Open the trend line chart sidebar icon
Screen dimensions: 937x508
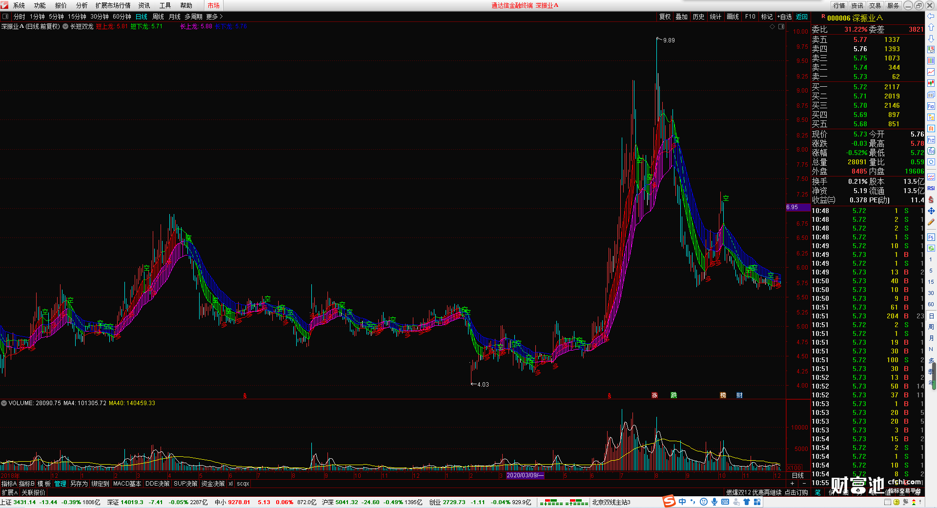pyautogui.click(x=931, y=72)
